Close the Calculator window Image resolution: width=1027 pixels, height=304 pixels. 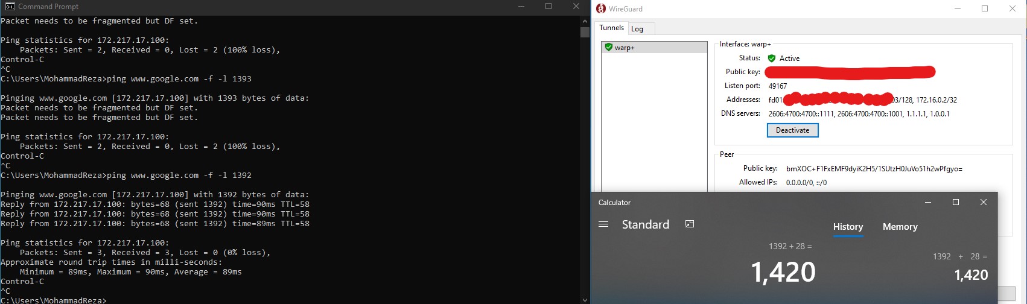tap(984, 203)
